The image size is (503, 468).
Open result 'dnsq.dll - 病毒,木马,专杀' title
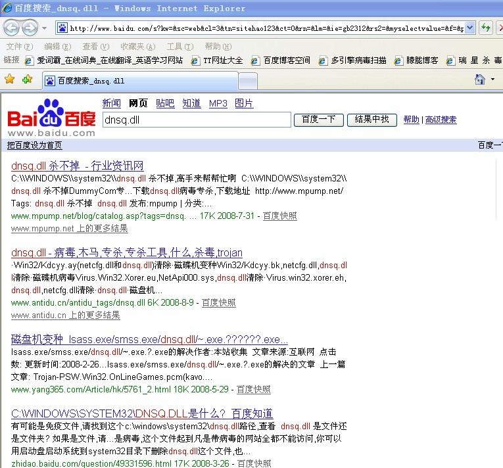point(127,252)
